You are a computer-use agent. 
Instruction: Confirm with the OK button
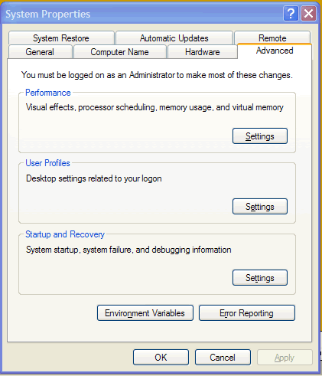[x=161, y=358]
